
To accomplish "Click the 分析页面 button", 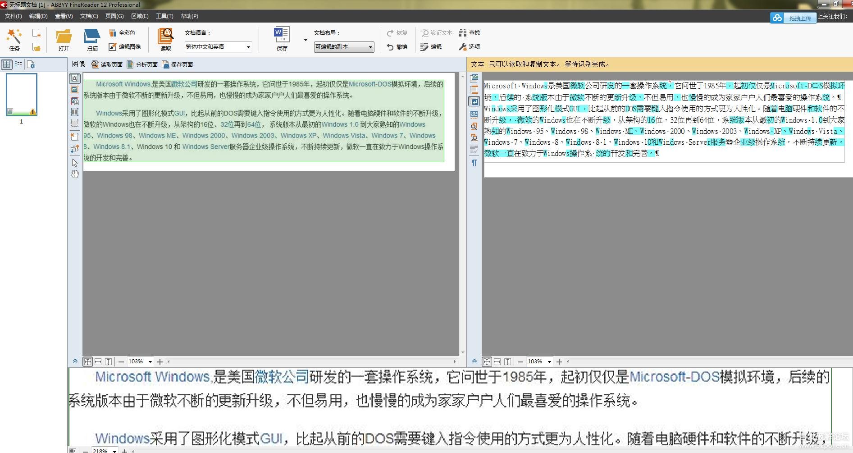I will [x=142, y=64].
